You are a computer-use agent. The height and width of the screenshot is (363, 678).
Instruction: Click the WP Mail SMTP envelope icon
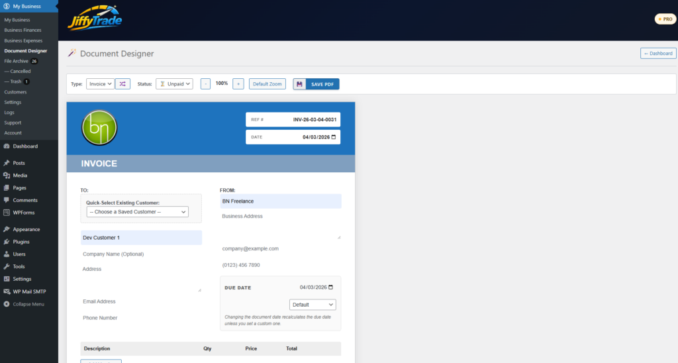(7, 291)
